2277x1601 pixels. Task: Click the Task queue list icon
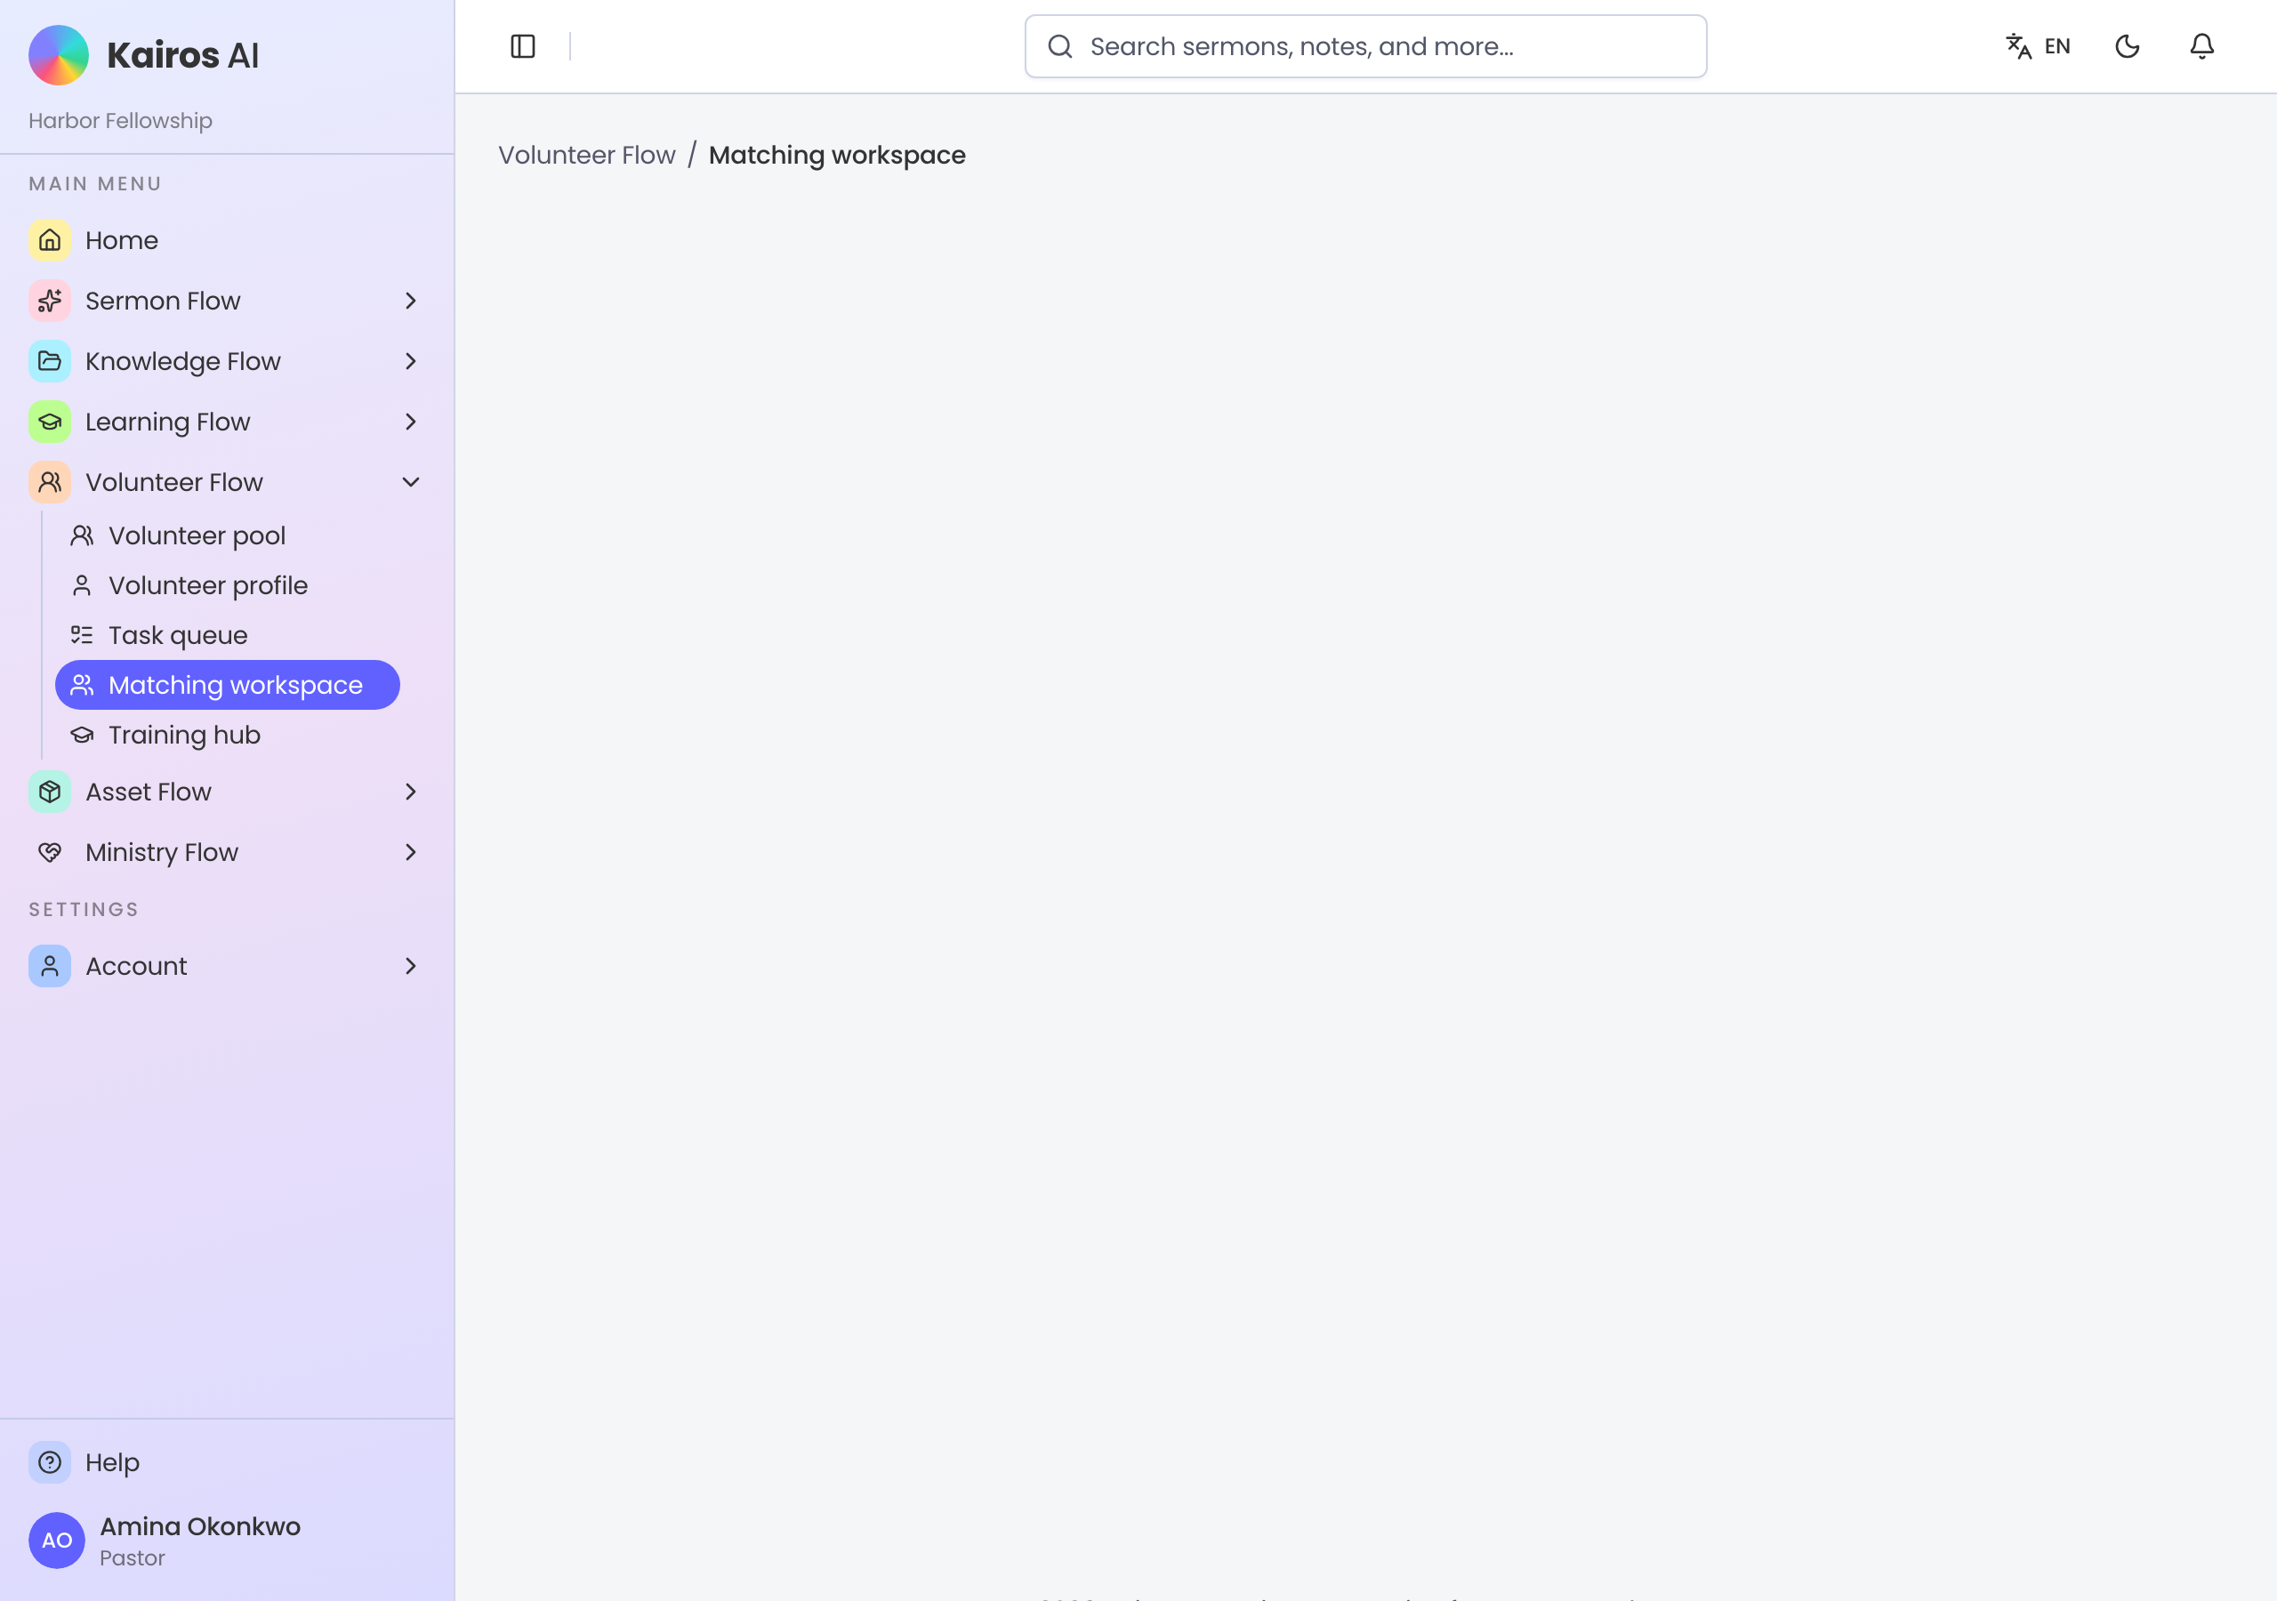pyautogui.click(x=83, y=635)
